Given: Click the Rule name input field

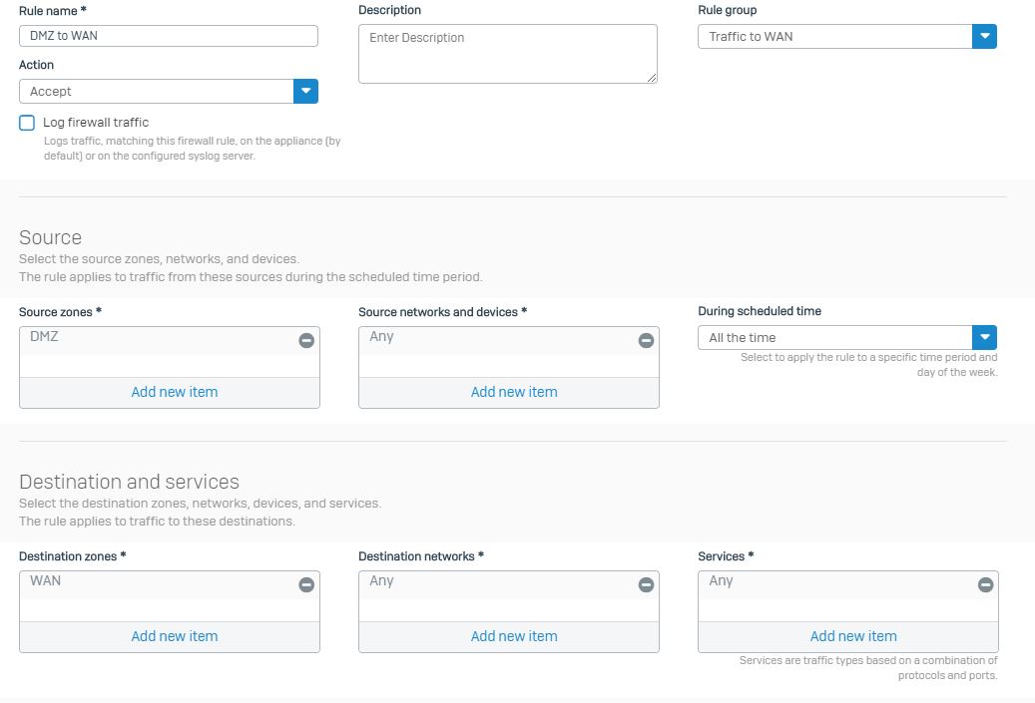Looking at the screenshot, I should click(x=169, y=36).
